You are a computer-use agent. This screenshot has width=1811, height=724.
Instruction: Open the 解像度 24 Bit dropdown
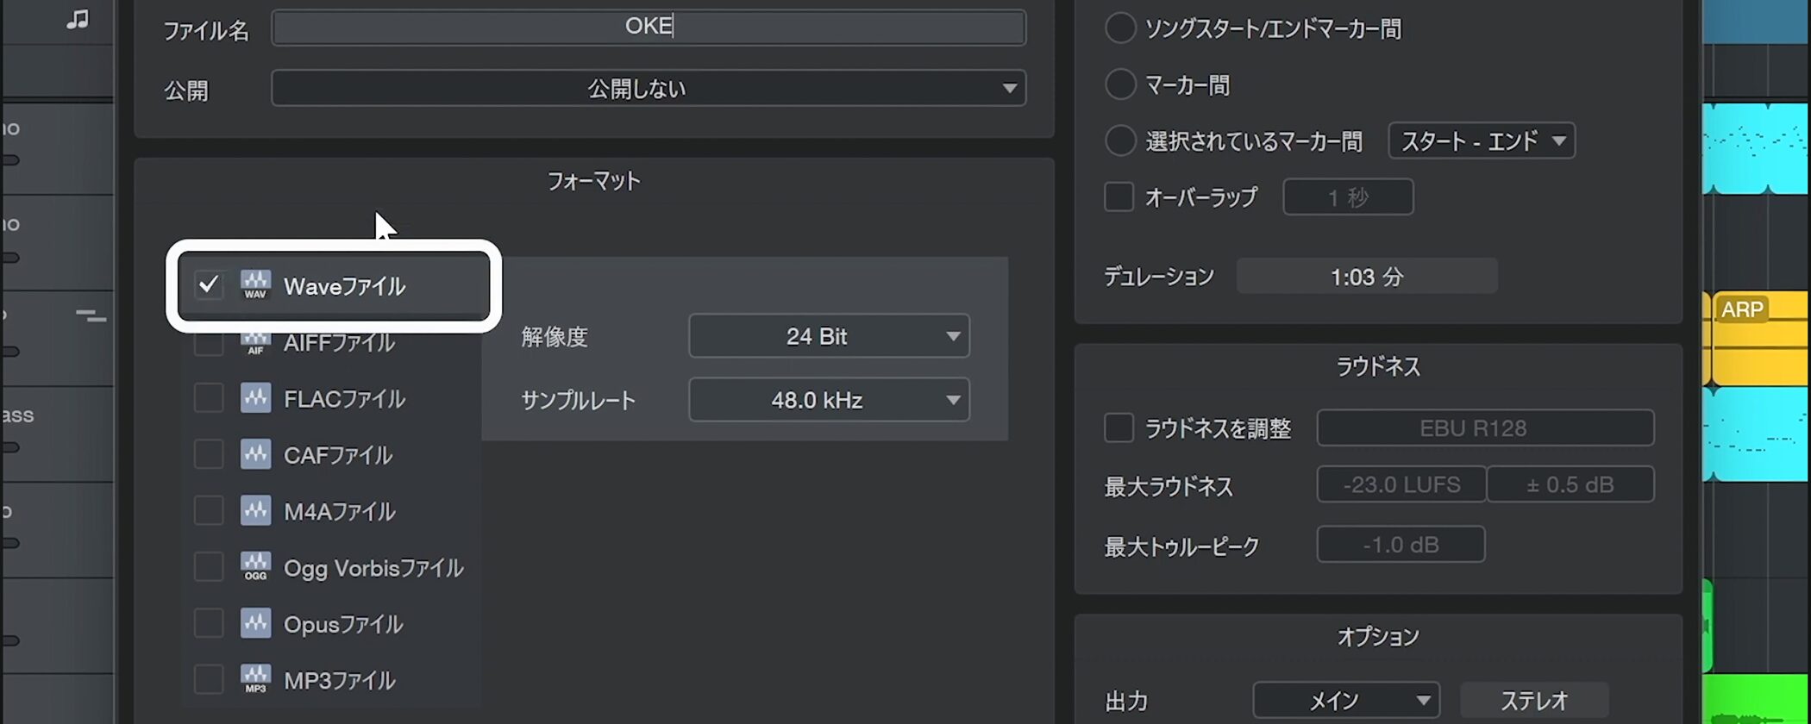pos(828,336)
